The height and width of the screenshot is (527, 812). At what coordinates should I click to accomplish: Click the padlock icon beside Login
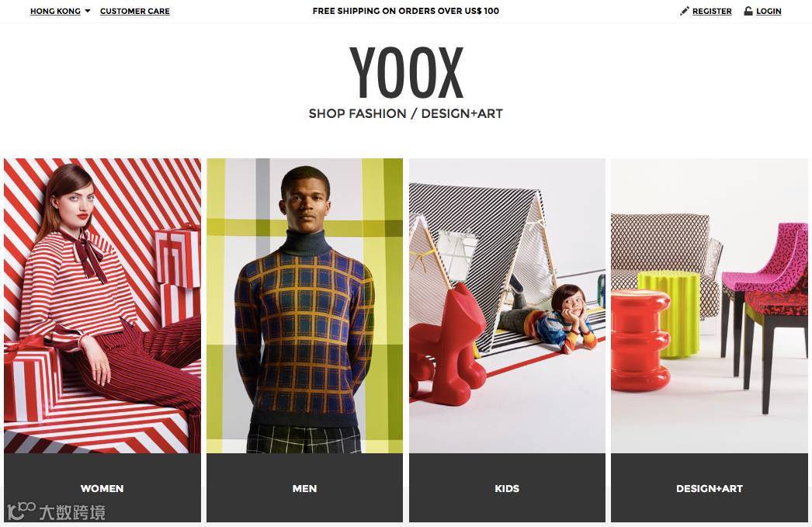click(748, 11)
